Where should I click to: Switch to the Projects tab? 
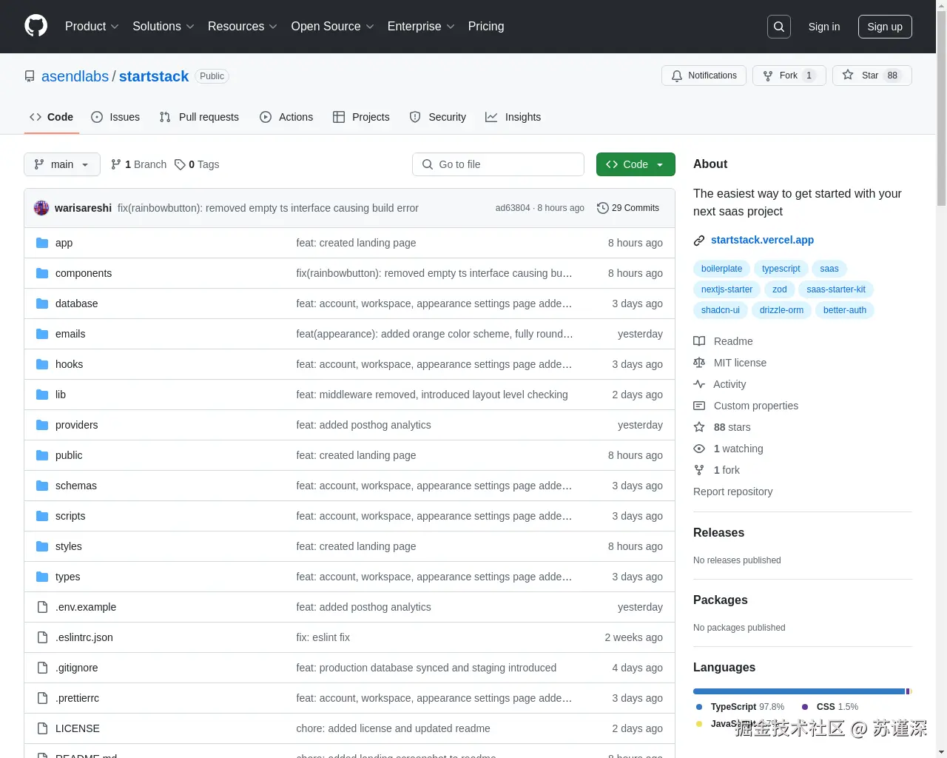pyautogui.click(x=361, y=117)
